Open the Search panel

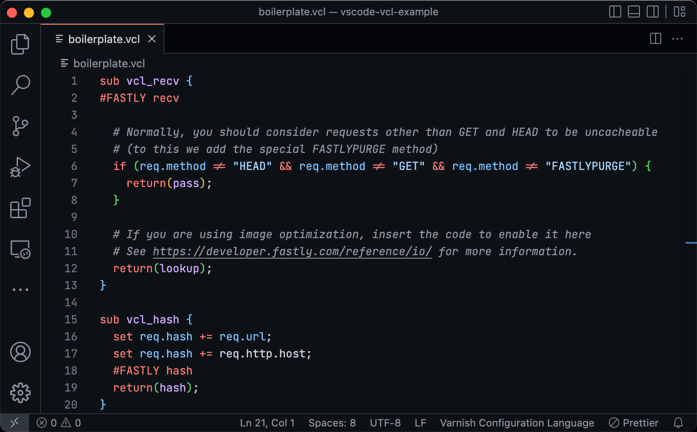[20, 85]
